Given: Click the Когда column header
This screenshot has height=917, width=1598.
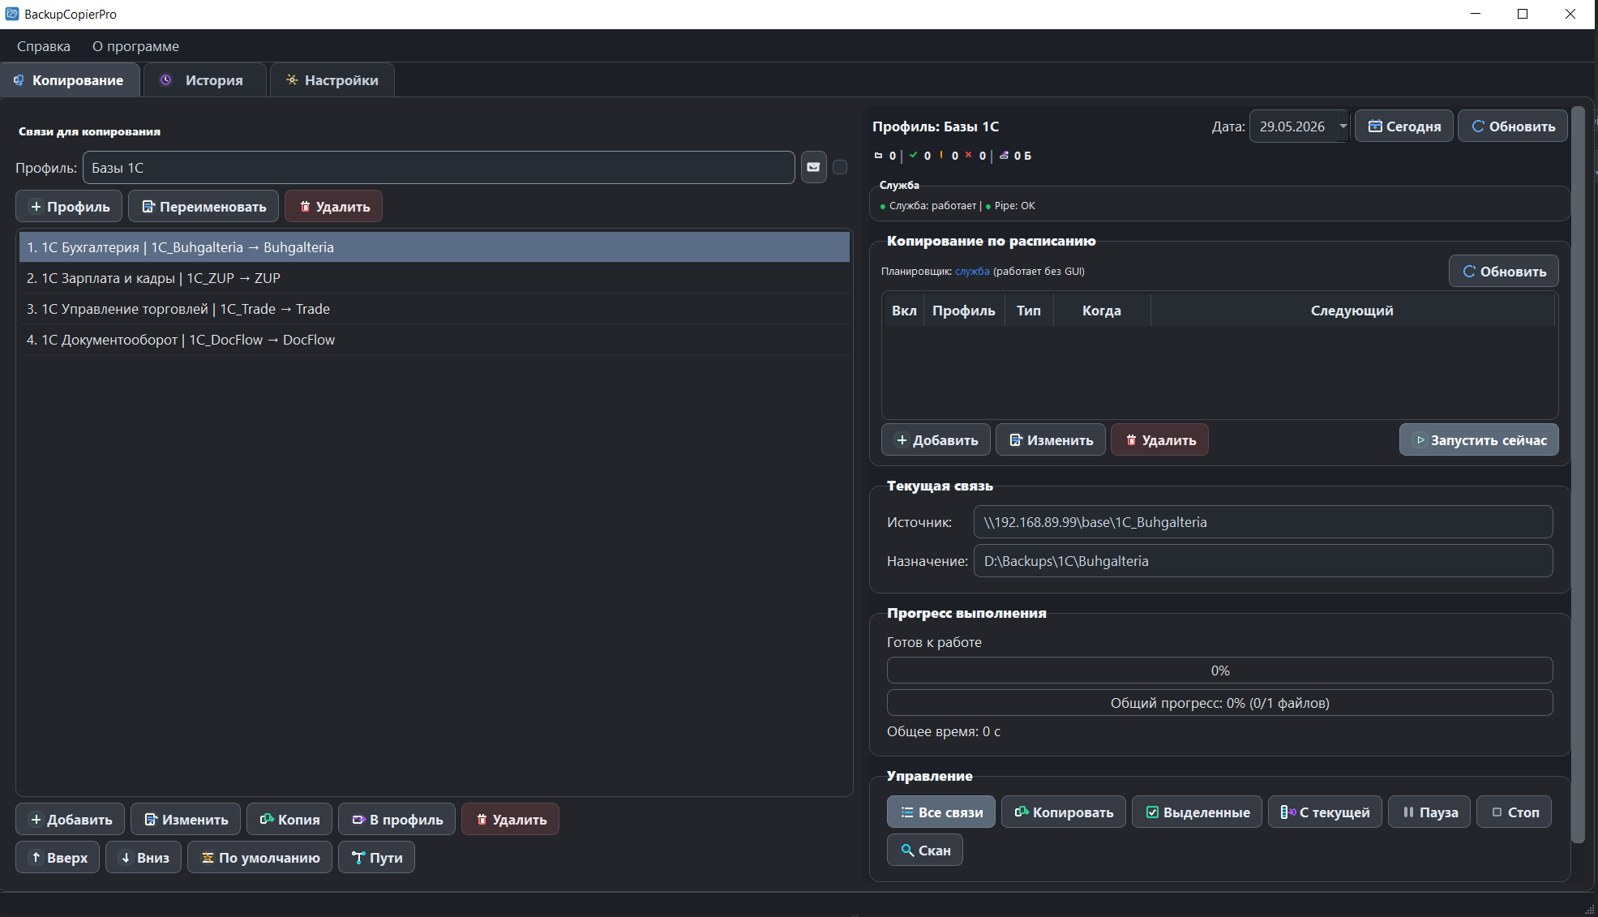Looking at the screenshot, I should coord(1102,311).
